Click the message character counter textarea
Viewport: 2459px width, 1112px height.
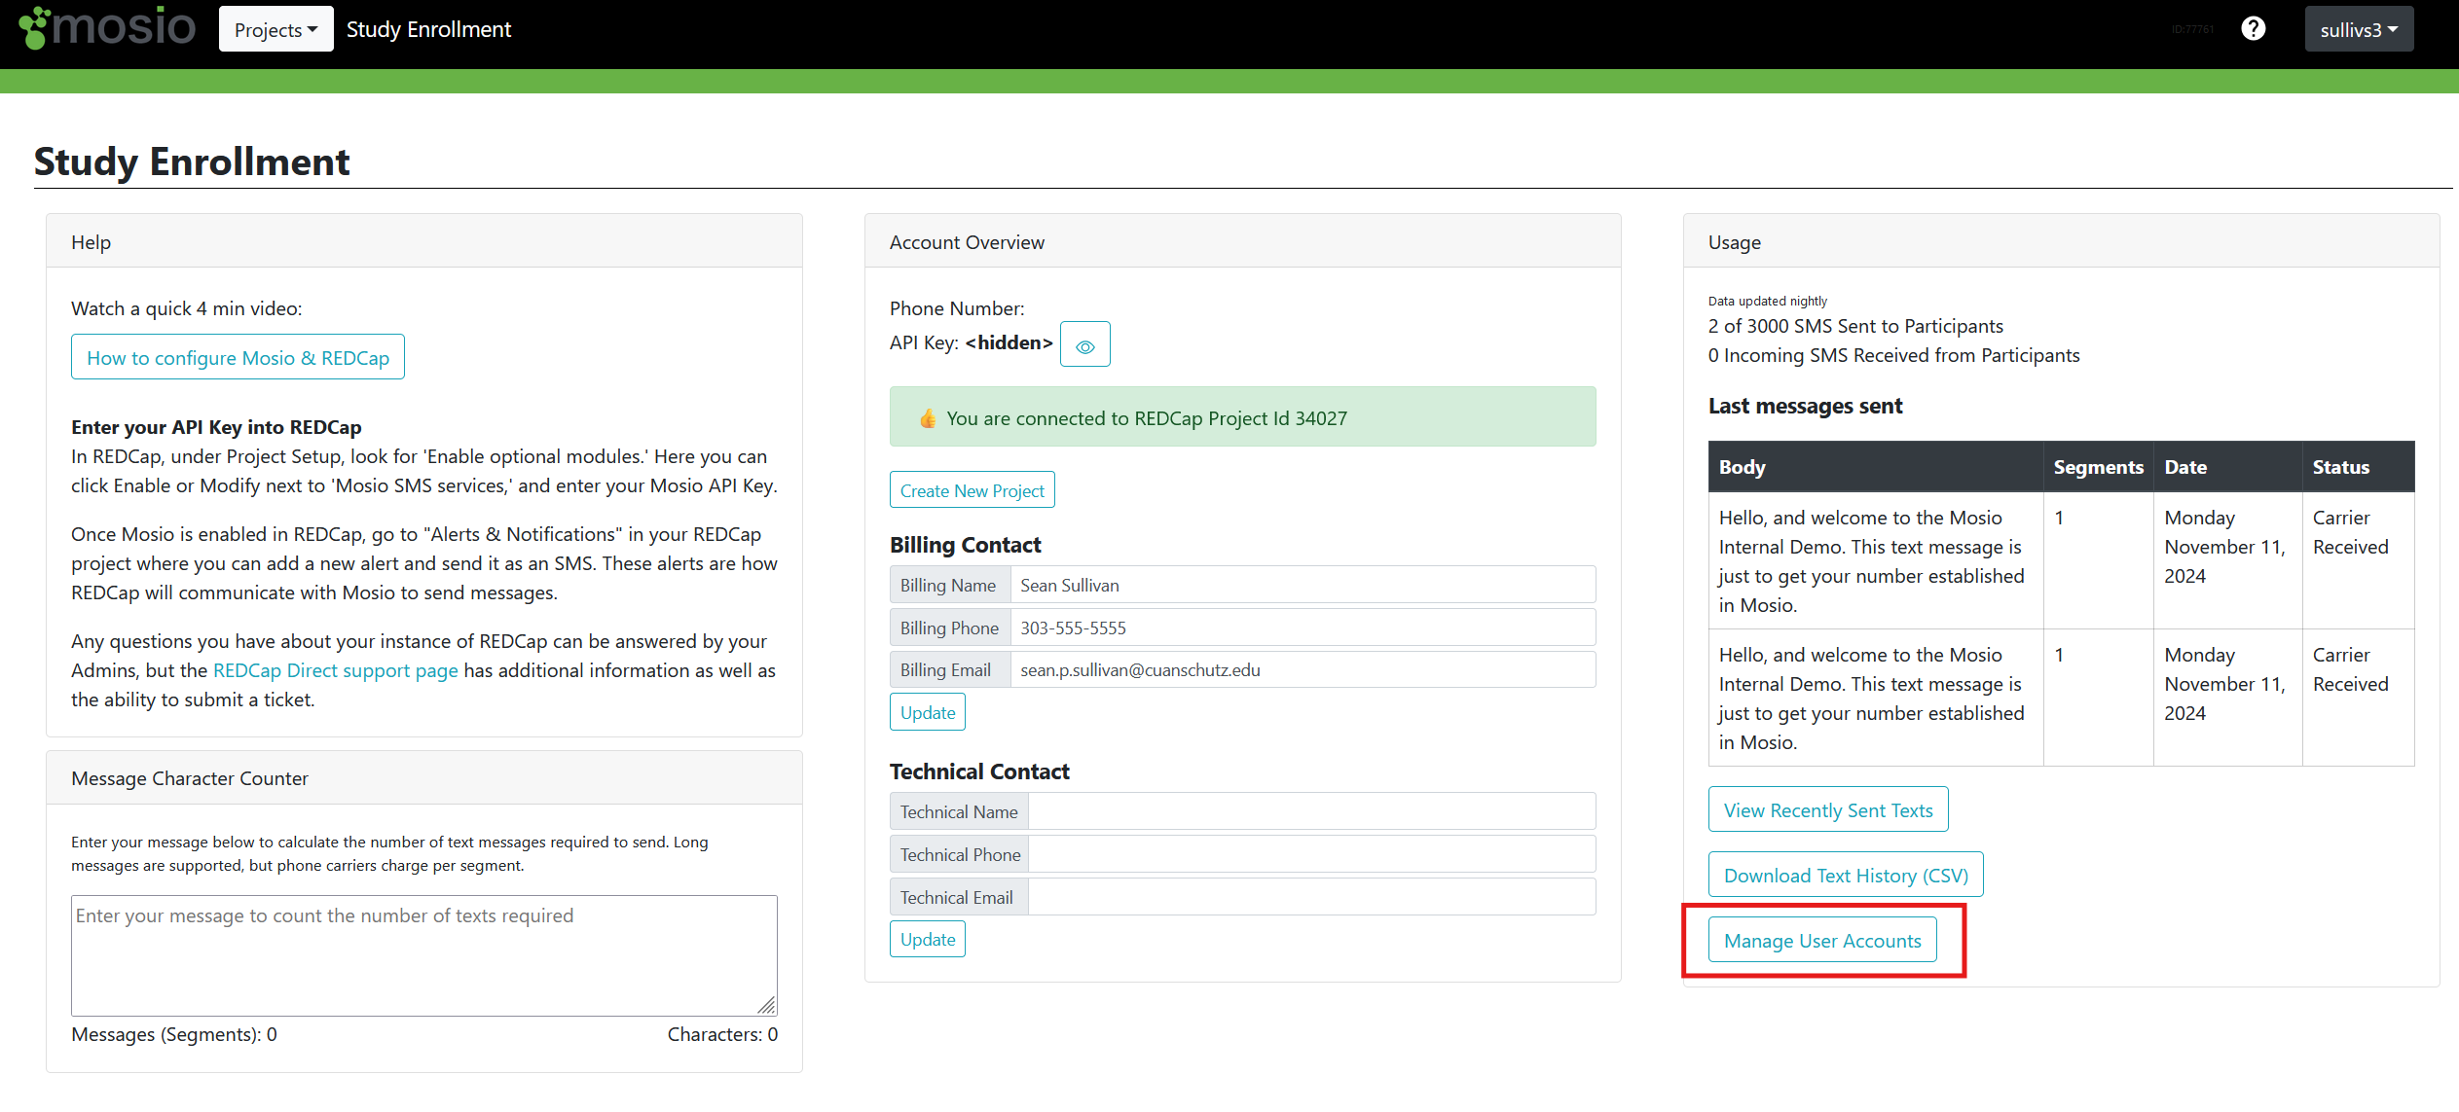(x=424, y=955)
